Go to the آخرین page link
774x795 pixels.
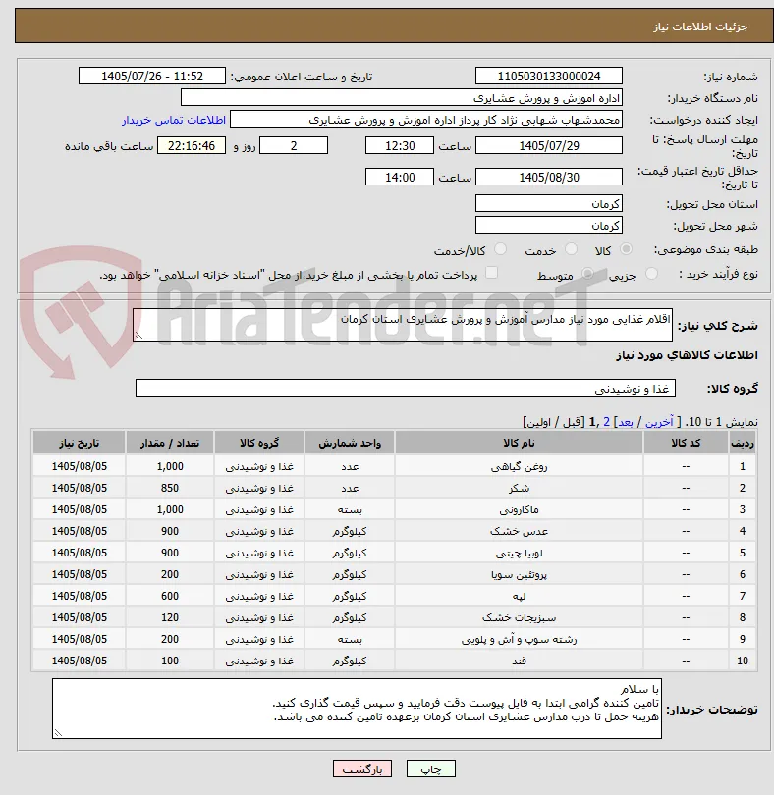click(659, 422)
